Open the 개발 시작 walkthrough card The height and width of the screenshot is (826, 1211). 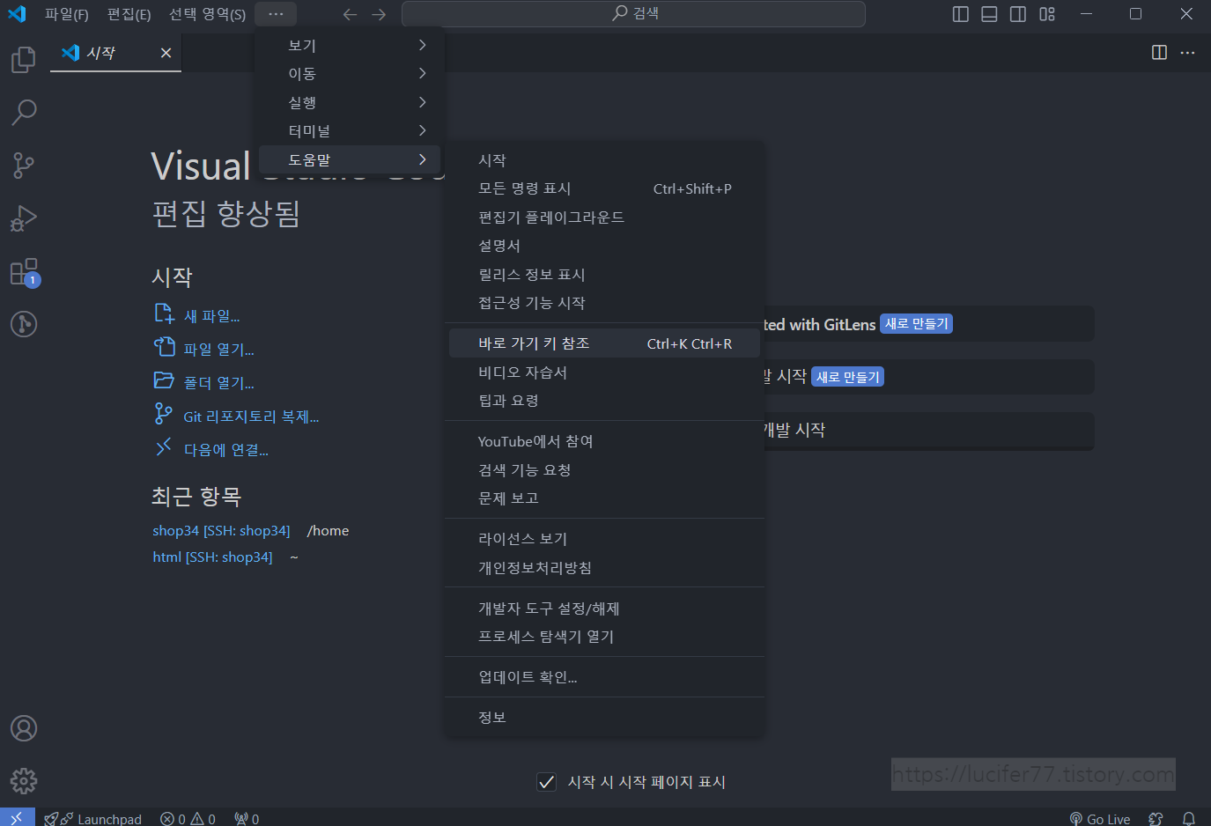tap(927, 430)
